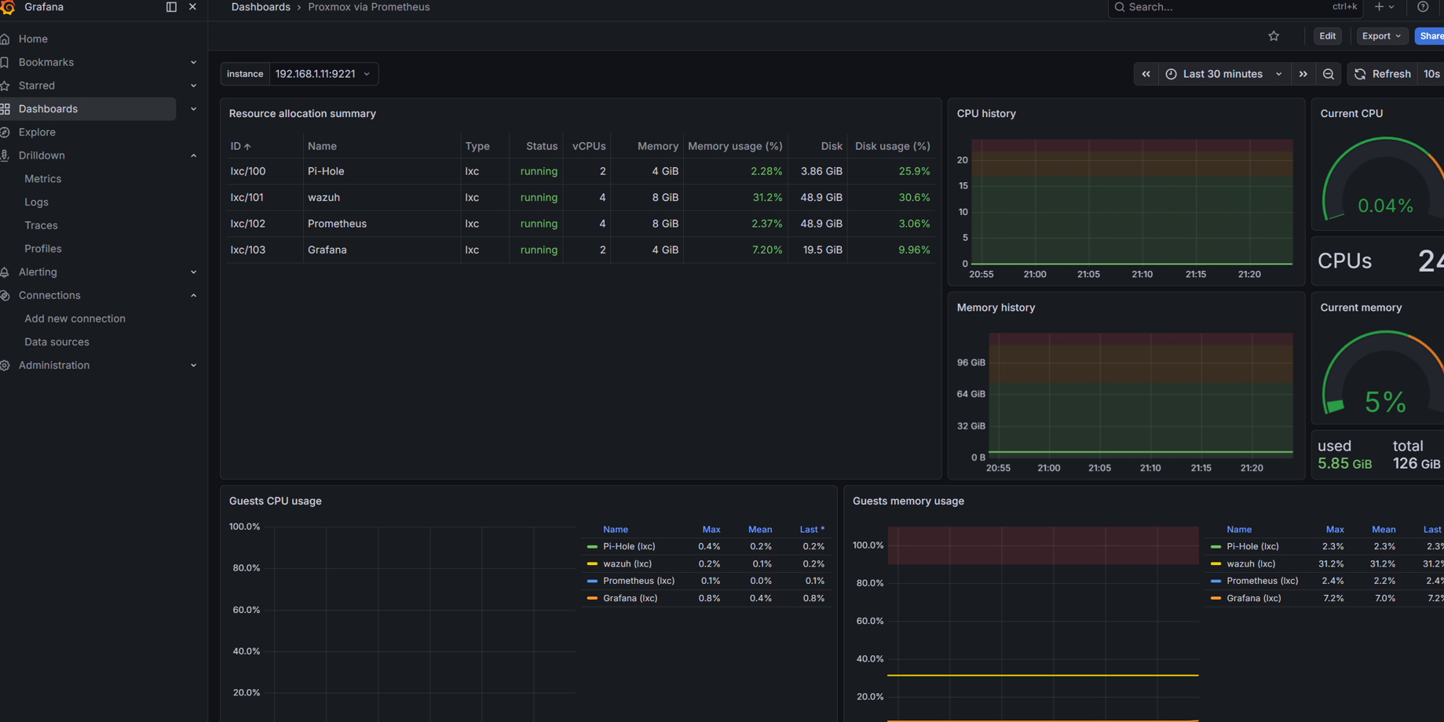Collapse the Drilldown section
The height and width of the screenshot is (722, 1444).
tap(193, 155)
